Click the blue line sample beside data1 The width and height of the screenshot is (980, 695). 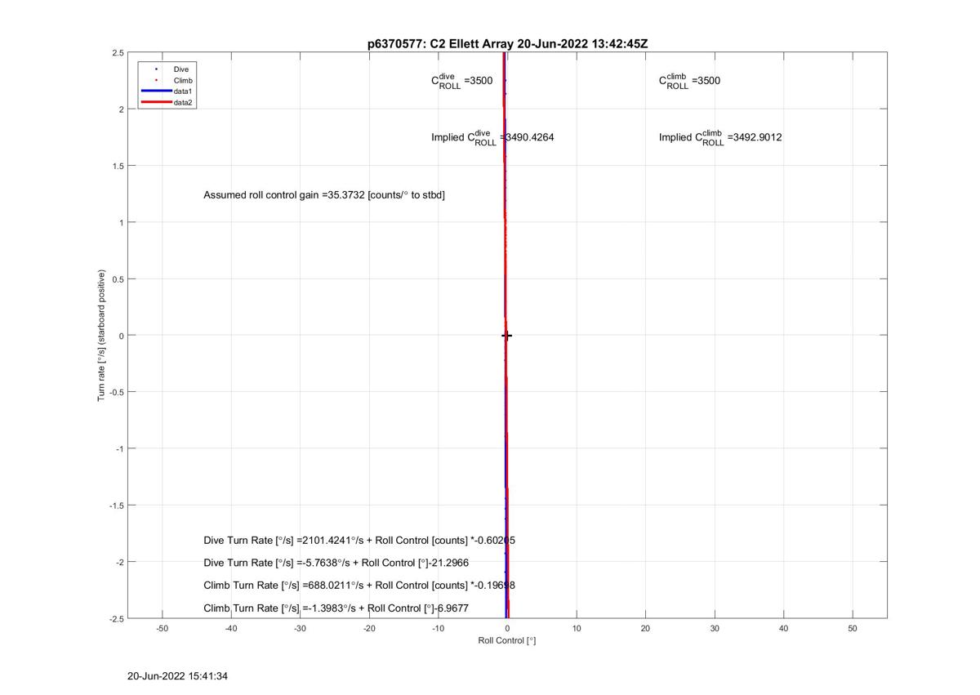(156, 91)
